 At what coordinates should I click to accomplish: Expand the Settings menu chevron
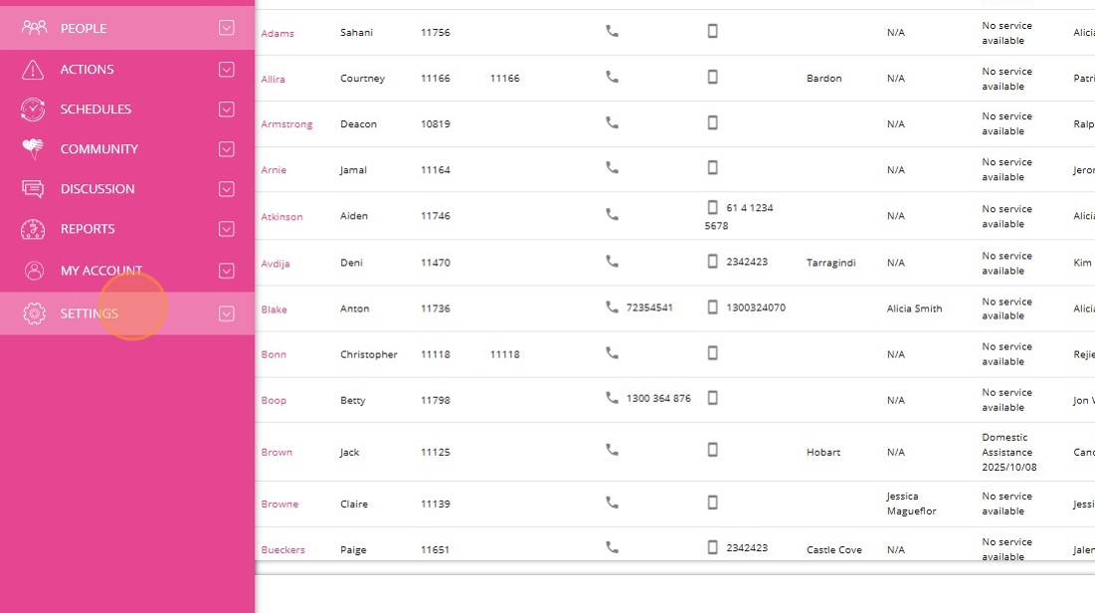(x=227, y=313)
